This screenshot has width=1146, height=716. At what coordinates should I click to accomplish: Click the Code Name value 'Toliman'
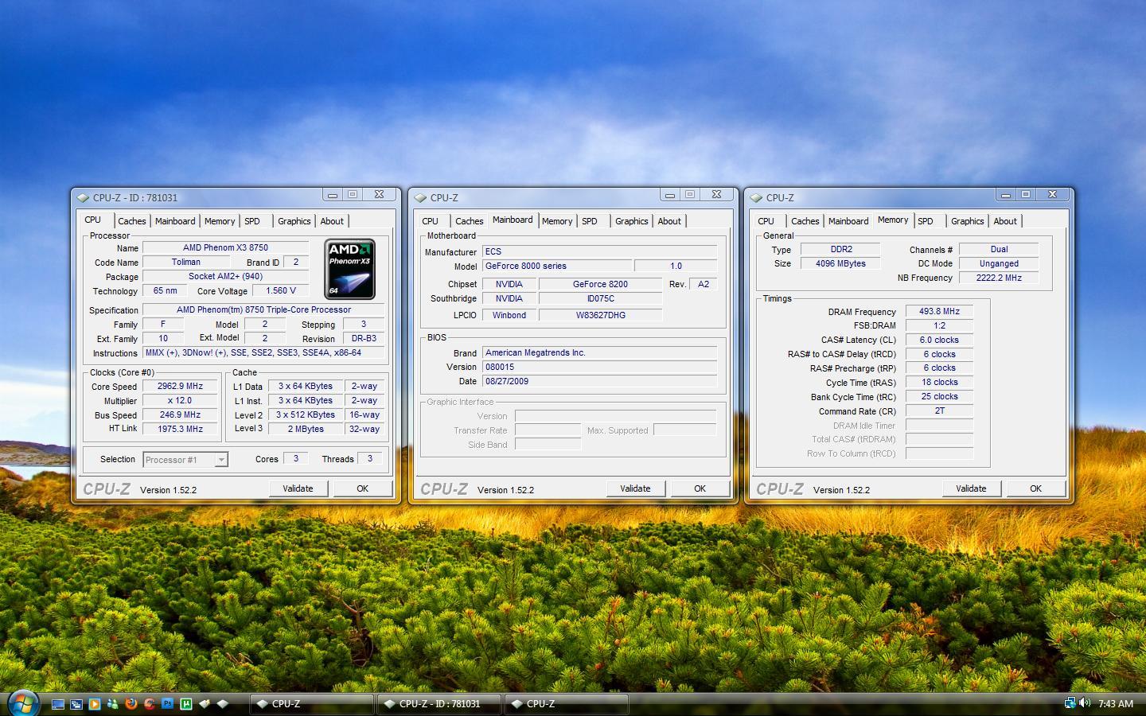[186, 263]
